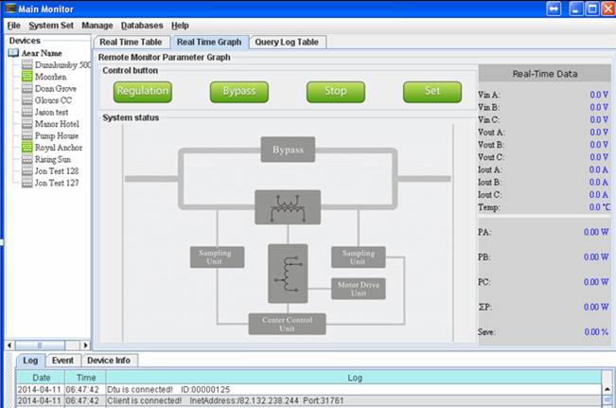Click the Date column header in log

[x=41, y=378]
